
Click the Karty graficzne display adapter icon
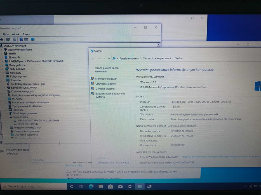coord(6,65)
